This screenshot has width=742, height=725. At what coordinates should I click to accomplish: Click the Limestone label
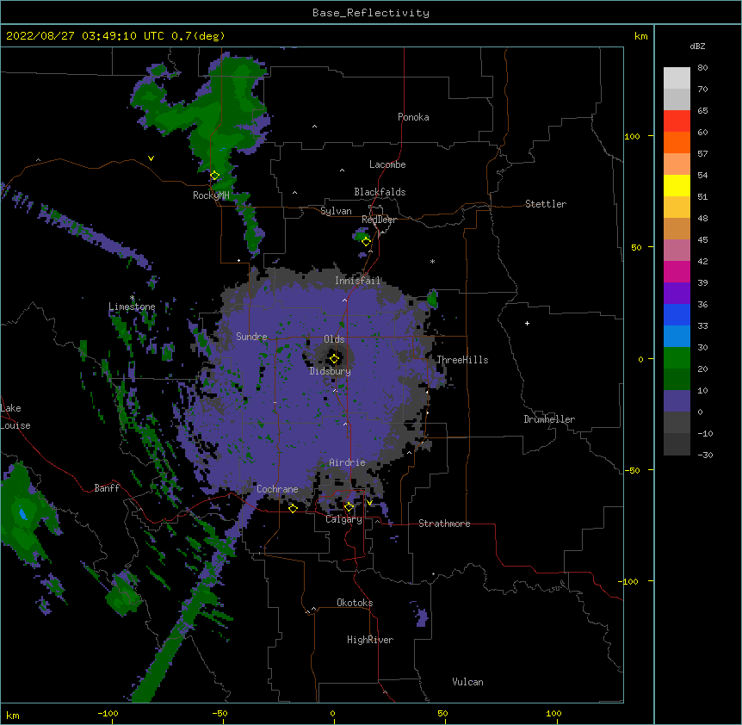click(x=132, y=307)
